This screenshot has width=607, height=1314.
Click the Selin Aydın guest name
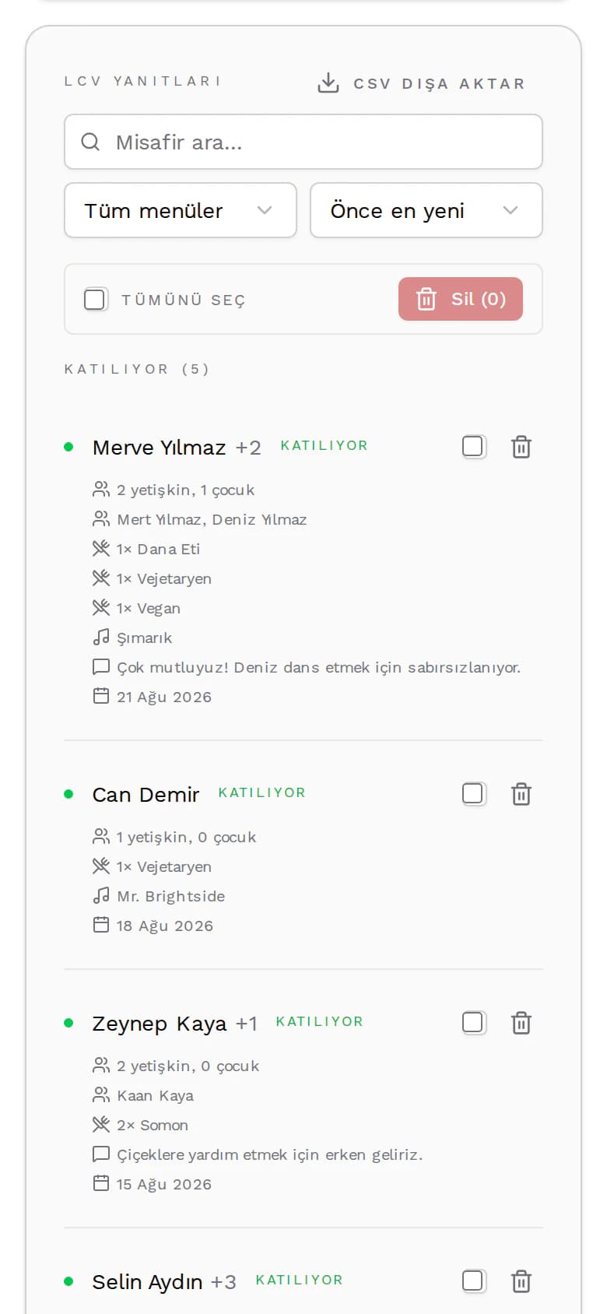pos(147,1281)
